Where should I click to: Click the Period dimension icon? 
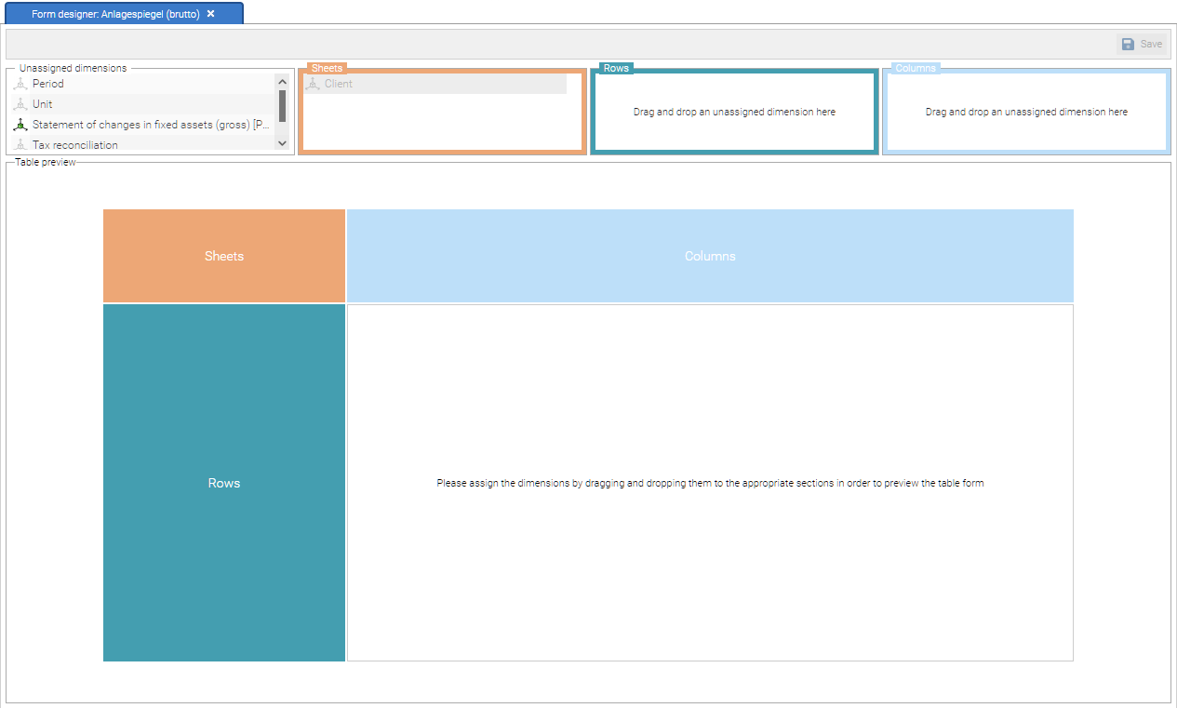pos(20,84)
